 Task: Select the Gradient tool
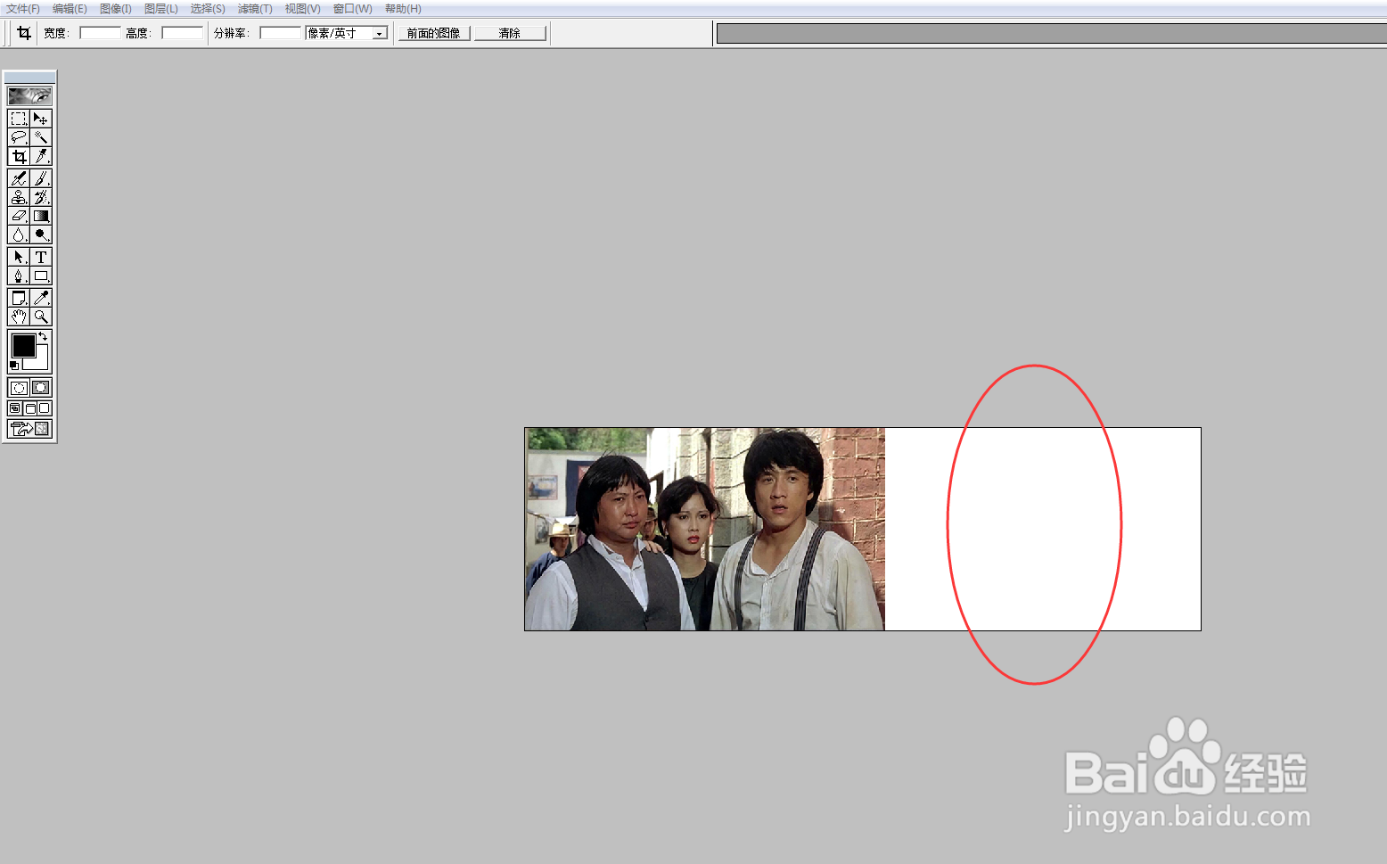[x=41, y=216]
